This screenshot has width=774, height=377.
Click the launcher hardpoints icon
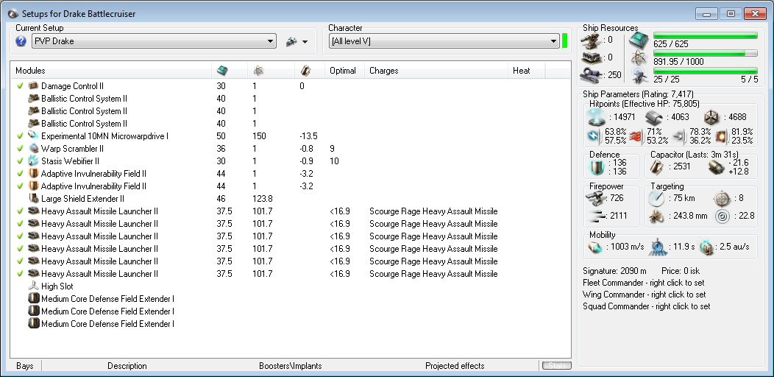(592, 57)
